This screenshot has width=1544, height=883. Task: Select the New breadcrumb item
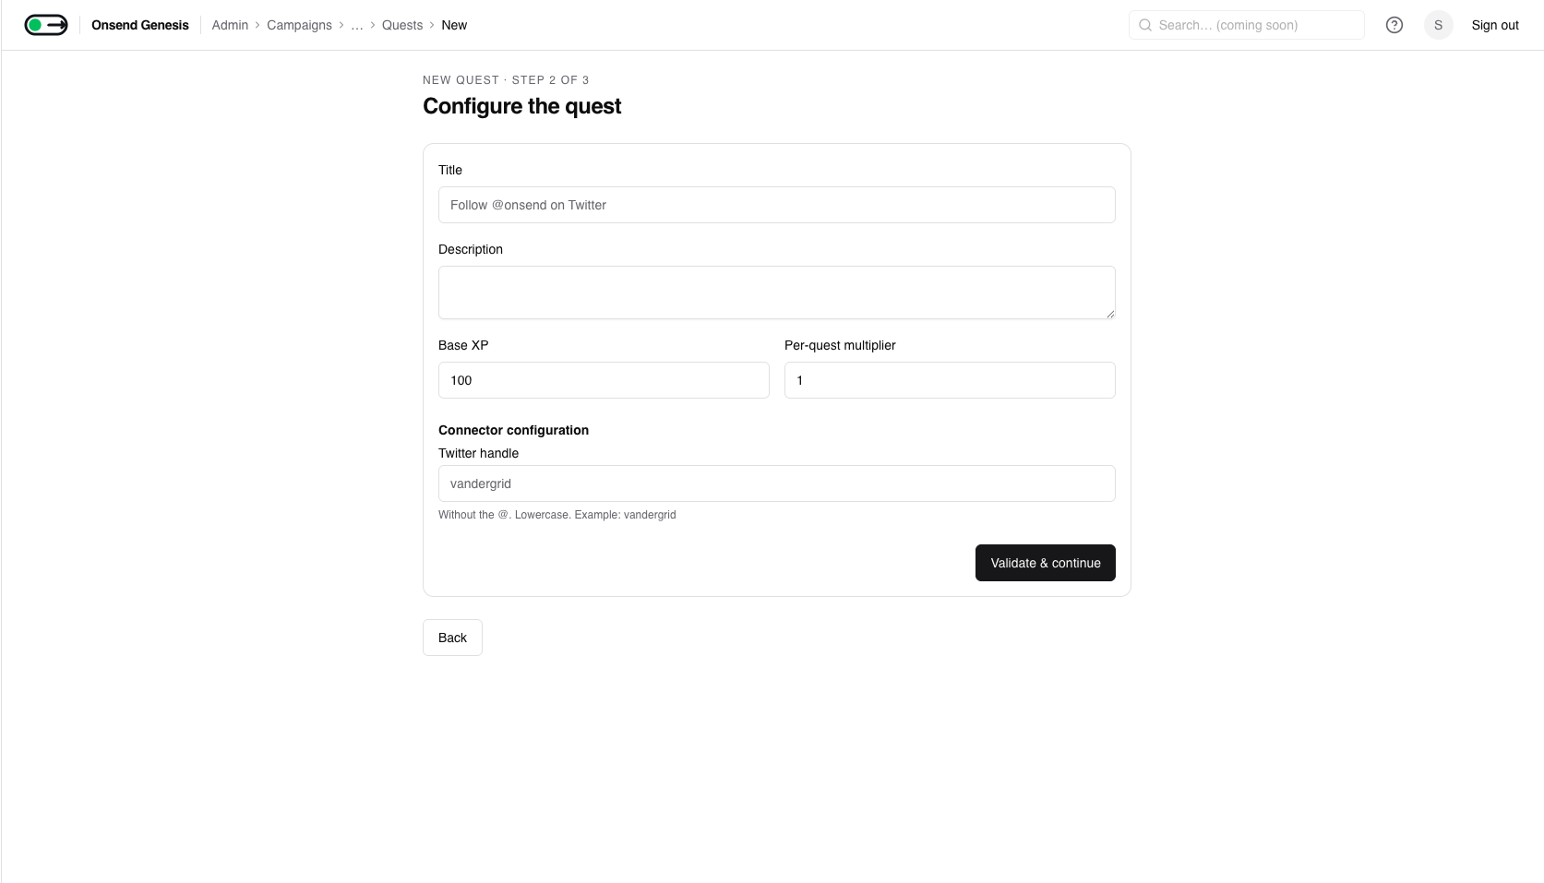coord(454,25)
